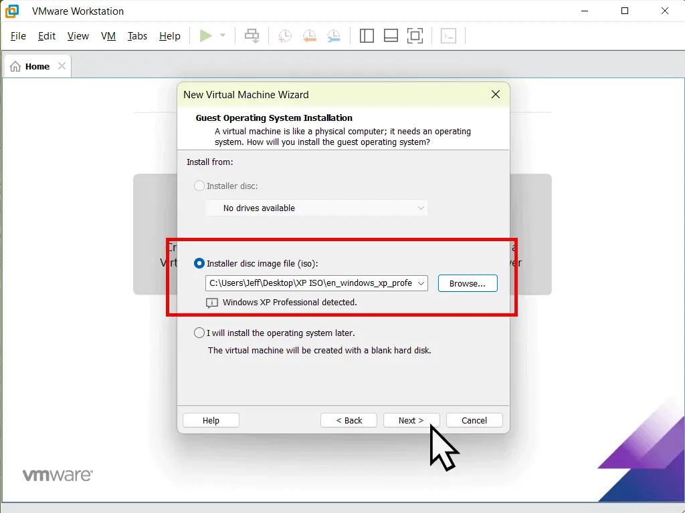Click the full screen mode icon
This screenshot has width=685, height=513.
(415, 36)
